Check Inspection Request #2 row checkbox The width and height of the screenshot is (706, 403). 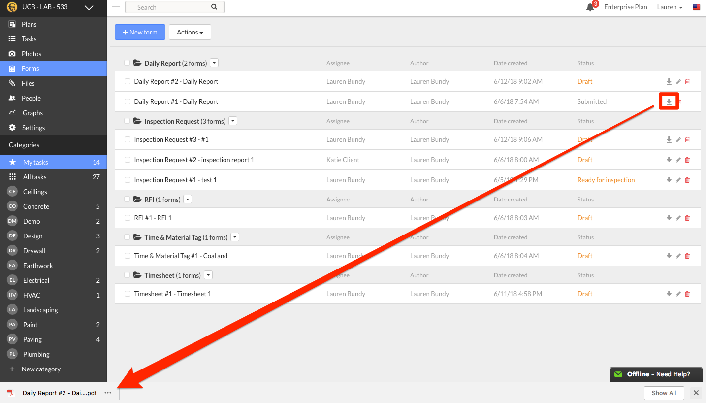coord(128,160)
